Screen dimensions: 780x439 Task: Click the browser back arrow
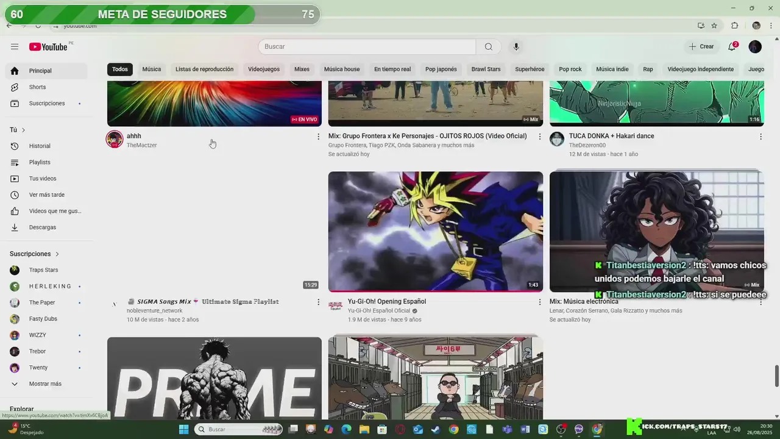pyautogui.click(x=9, y=26)
